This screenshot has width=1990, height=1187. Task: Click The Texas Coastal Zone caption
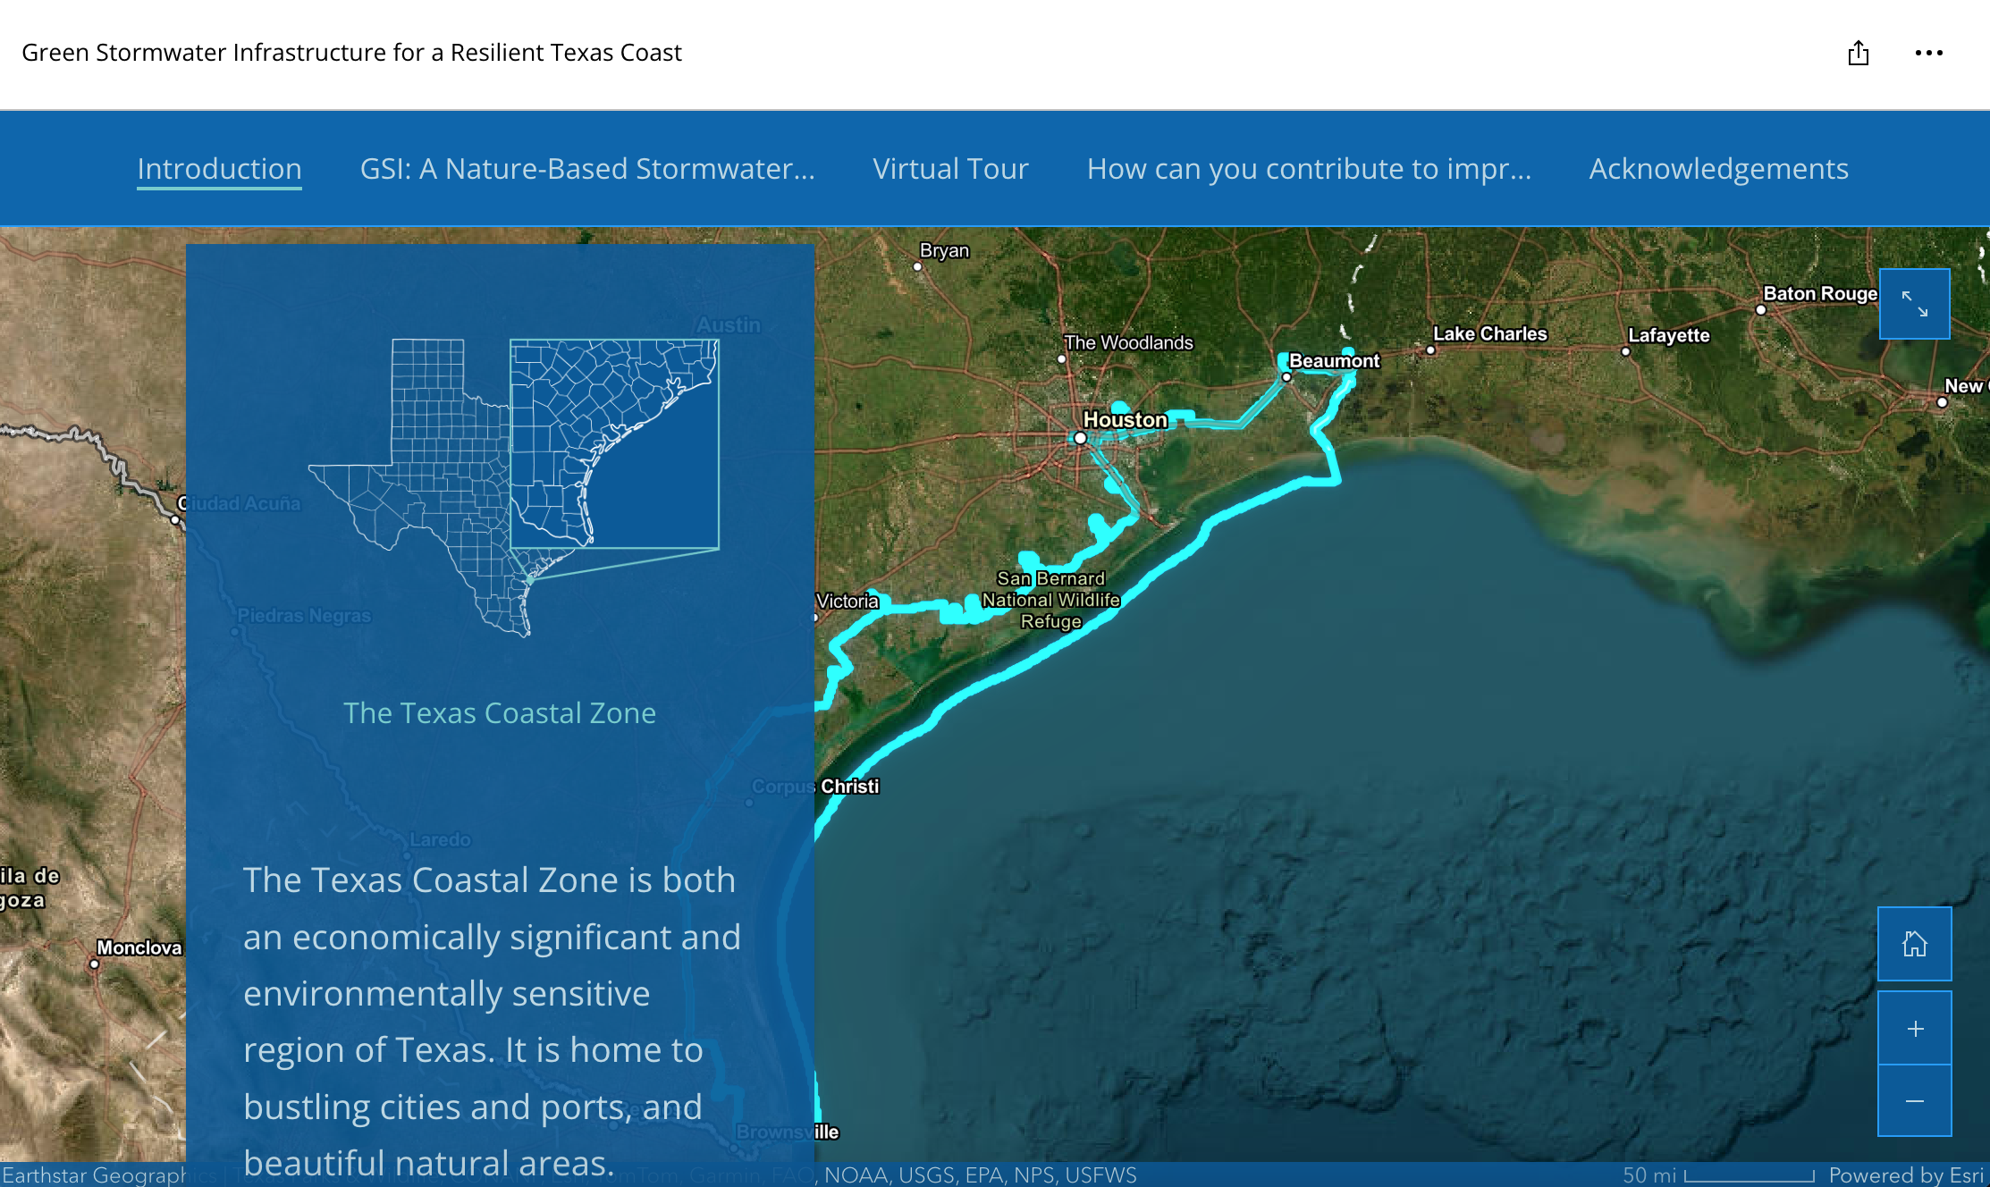[x=500, y=713]
